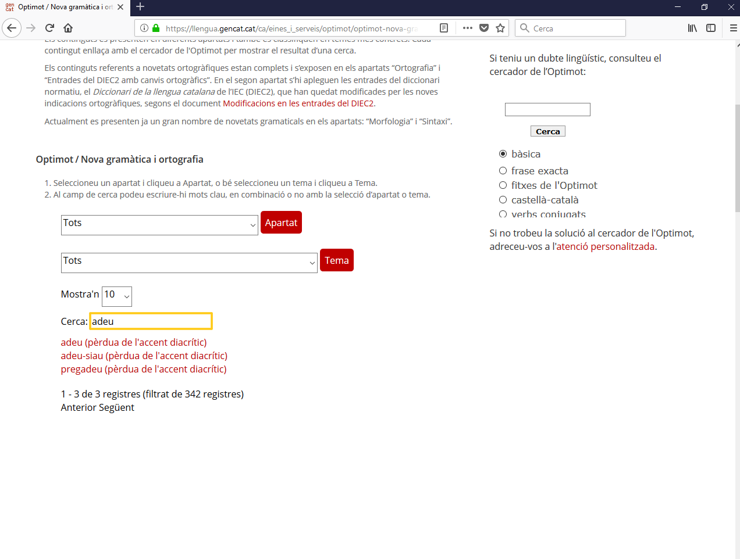Toggle Reader View in address bar

444,28
